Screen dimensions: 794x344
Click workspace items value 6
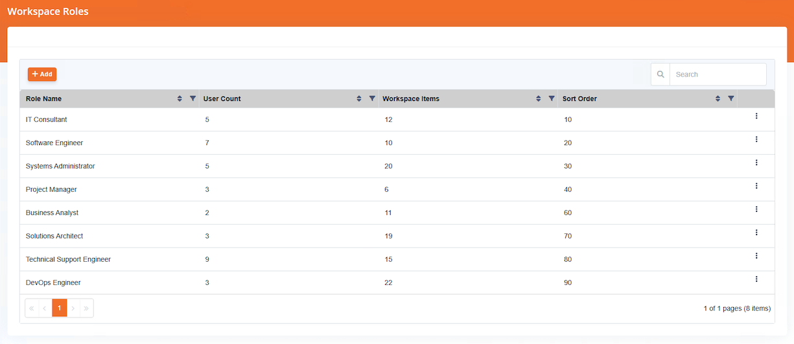(386, 189)
